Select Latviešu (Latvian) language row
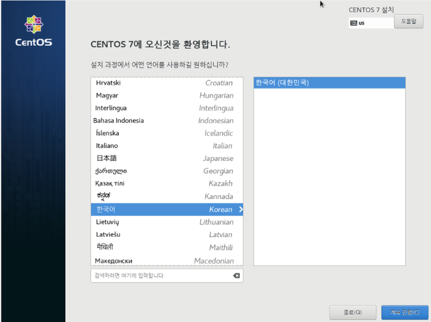This screenshot has width=431, height=322. pyautogui.click(x=167, y=235)
